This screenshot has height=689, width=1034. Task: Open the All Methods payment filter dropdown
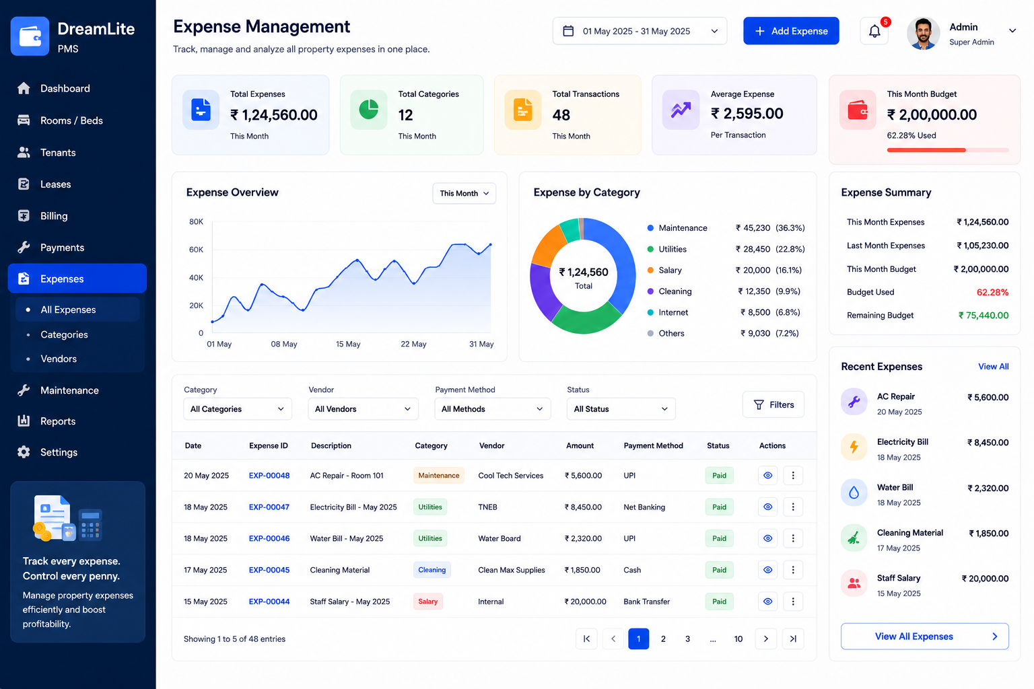(x=492, y=409)
